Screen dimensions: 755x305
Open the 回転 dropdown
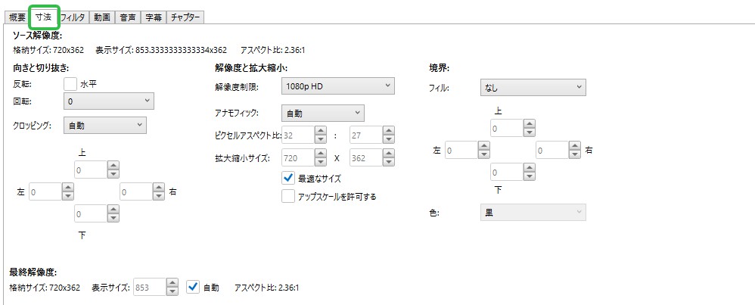tap(109, 101)
